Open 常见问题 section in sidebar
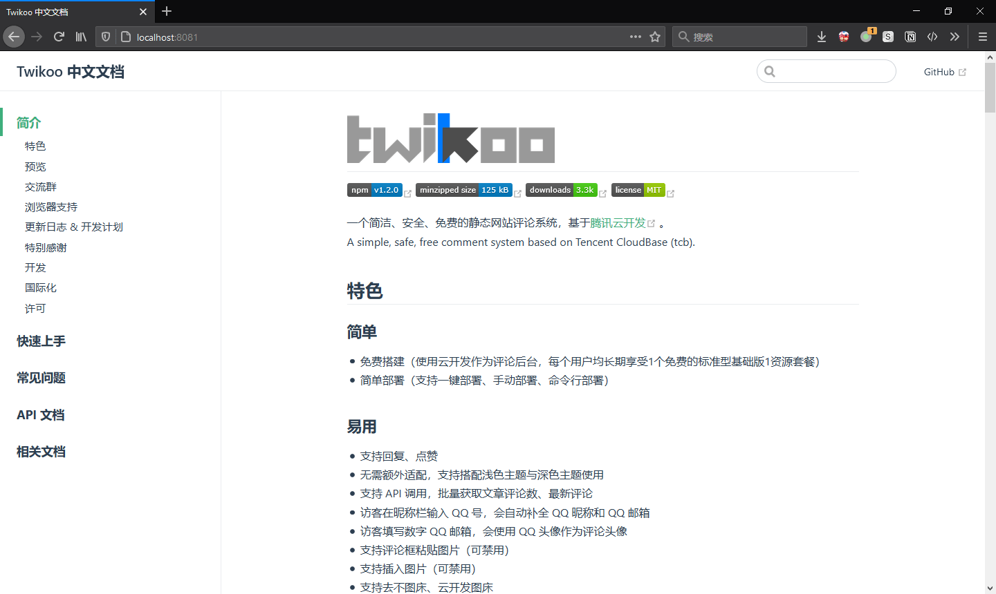Screen dimensions: 996x594 [x=41, y=378]
